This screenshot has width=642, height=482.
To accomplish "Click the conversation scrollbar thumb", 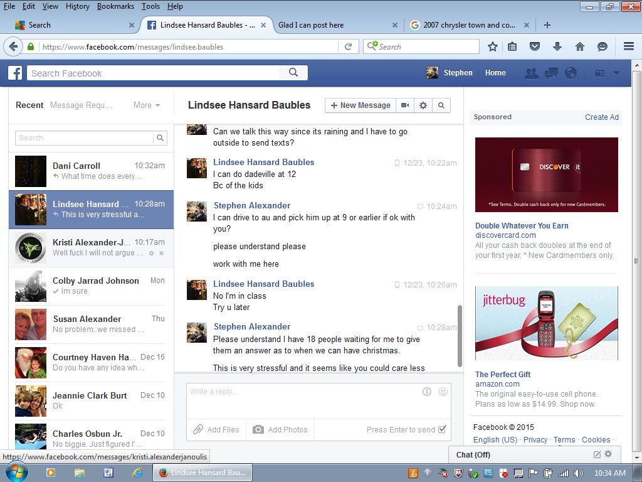I will [460, 336].
